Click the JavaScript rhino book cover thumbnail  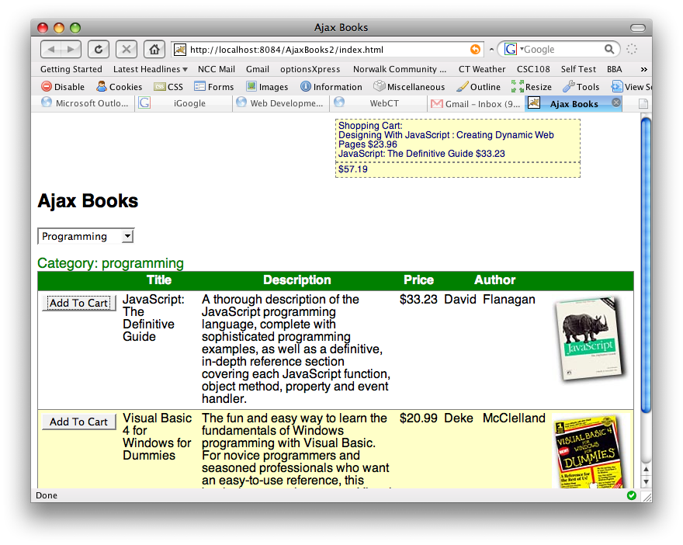[590, 338]
